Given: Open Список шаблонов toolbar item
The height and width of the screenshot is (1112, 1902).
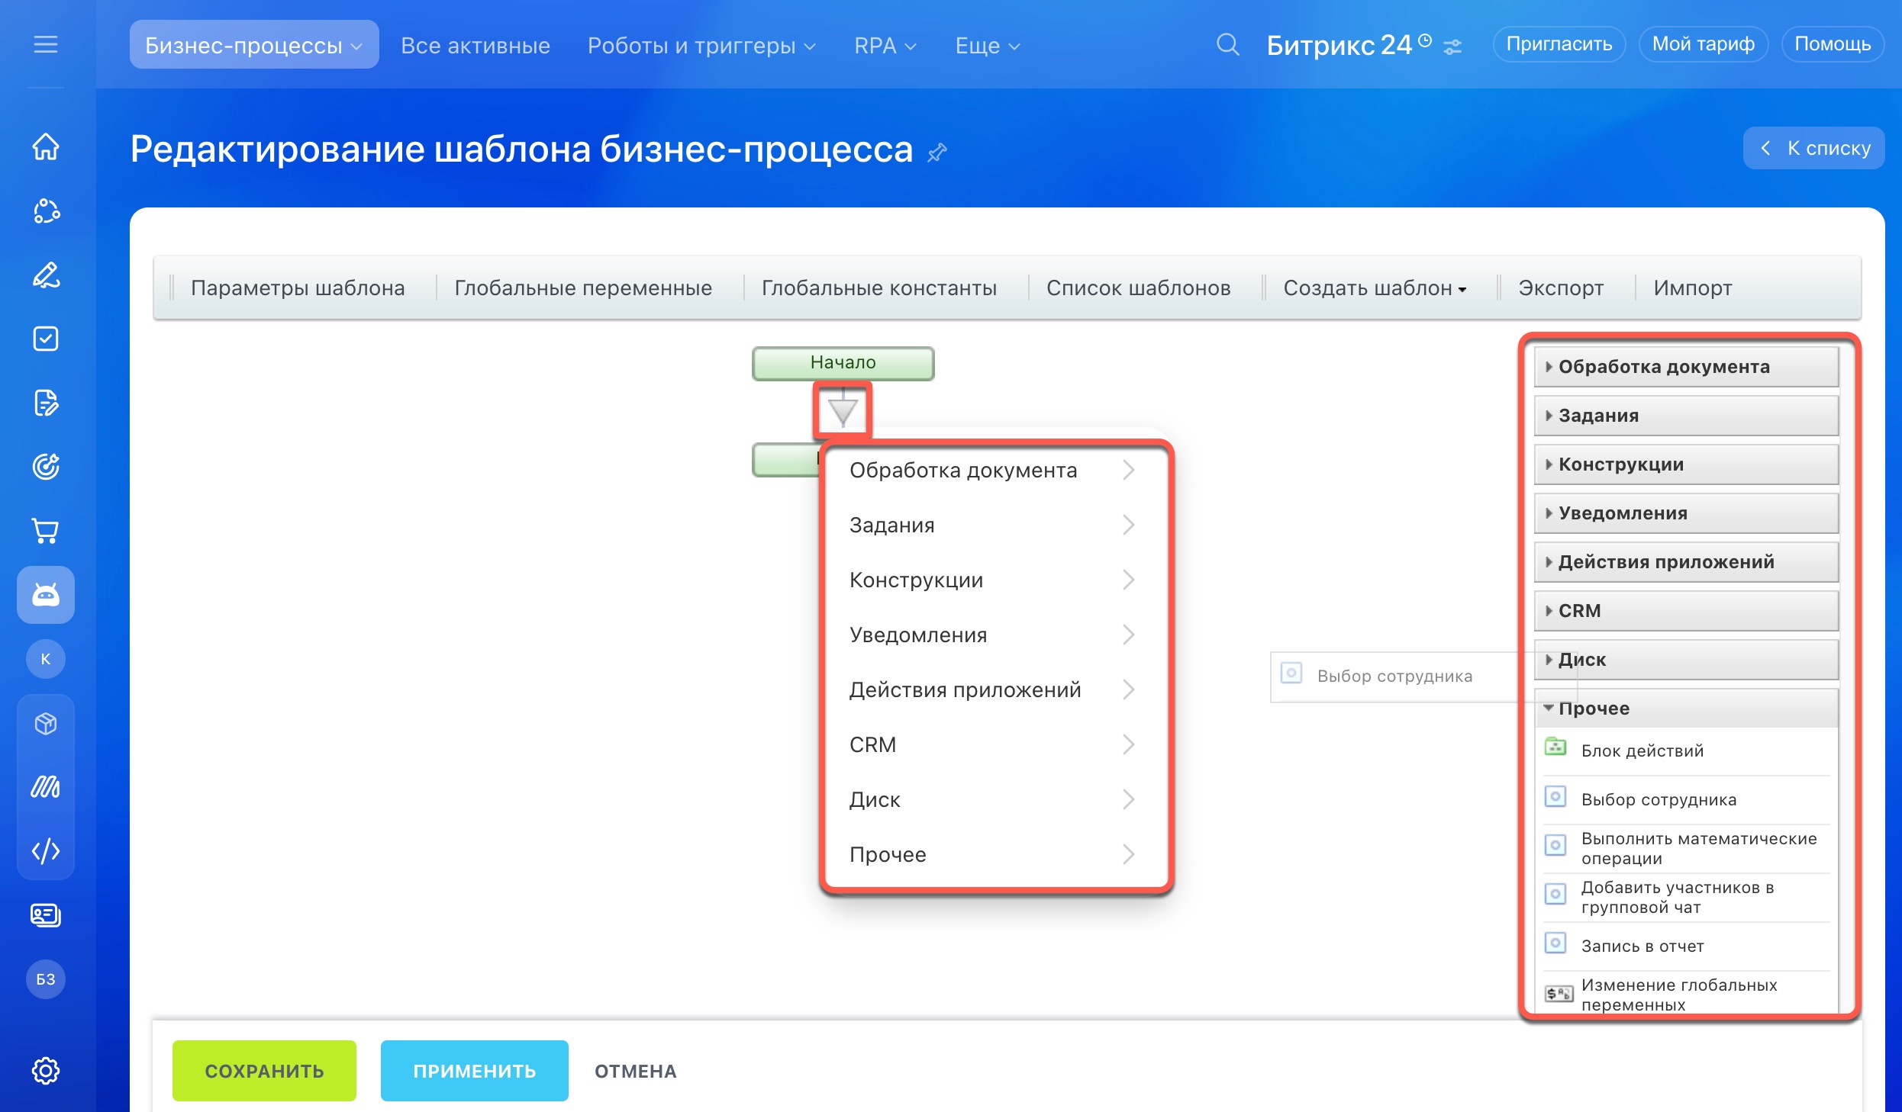Looking at the screenshot, I should tap(1138, 288).
